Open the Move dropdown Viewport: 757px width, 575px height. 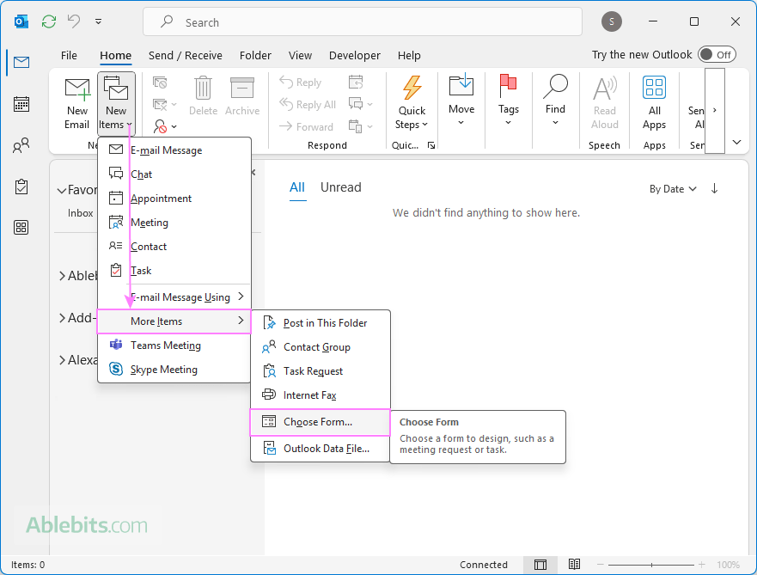click(461, 101)
